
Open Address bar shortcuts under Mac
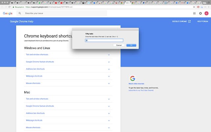[x=35, y=113]
